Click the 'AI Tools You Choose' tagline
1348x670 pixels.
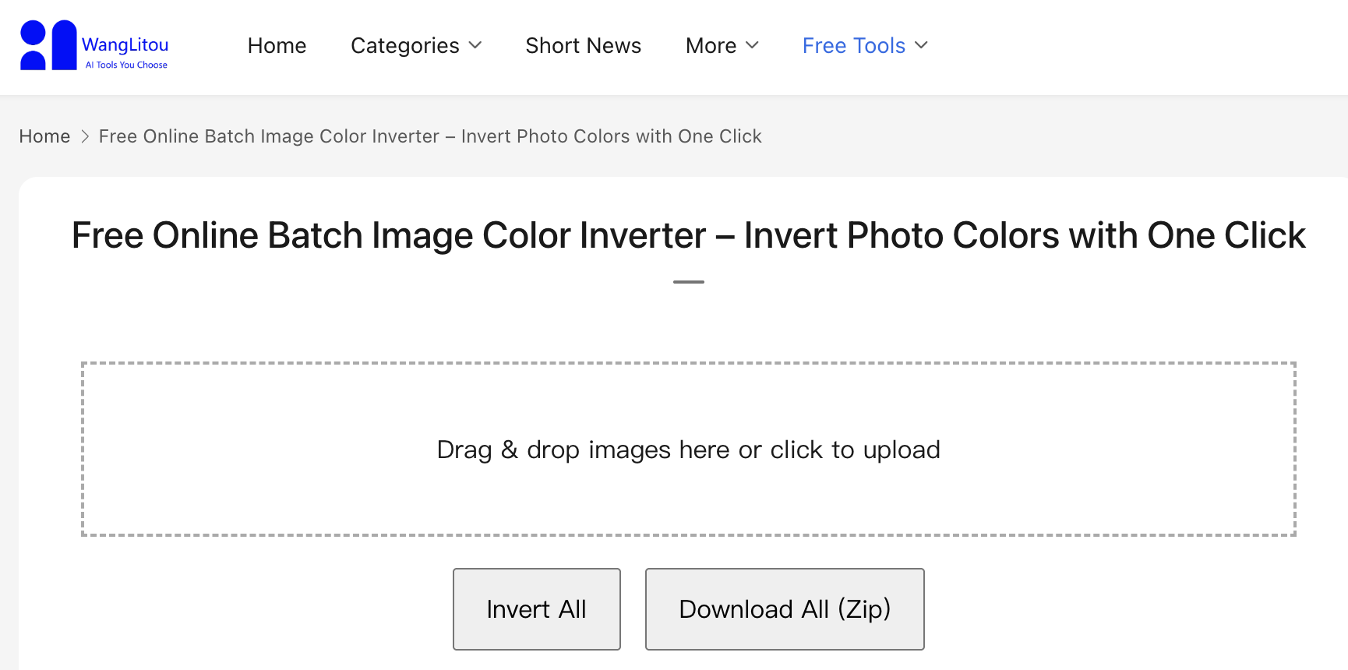click(x=126, y=65)
